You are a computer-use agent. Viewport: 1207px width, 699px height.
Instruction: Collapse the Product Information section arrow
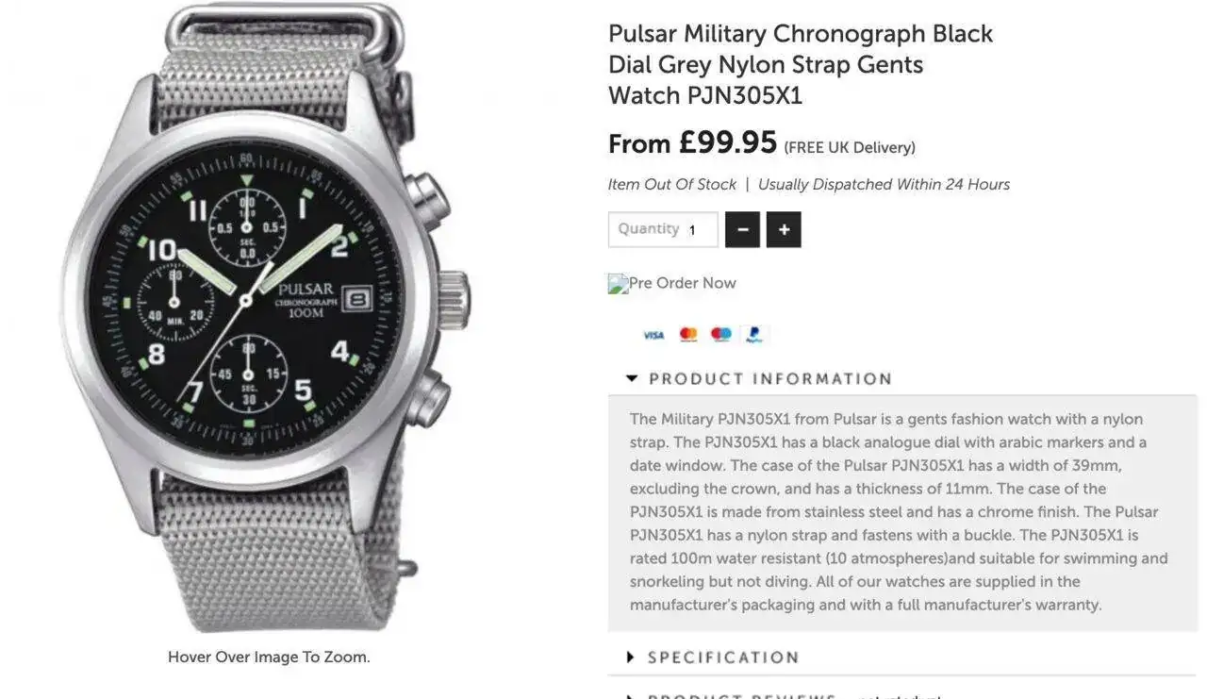click(632, 378)
